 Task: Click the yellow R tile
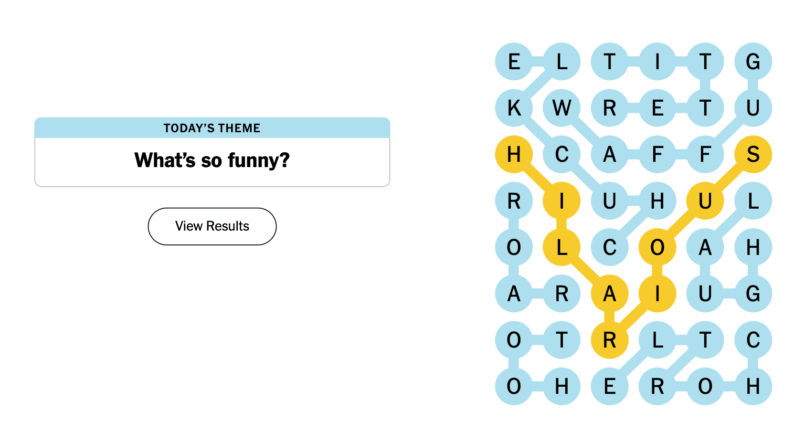pyautogui.click(x=610, y=340)
